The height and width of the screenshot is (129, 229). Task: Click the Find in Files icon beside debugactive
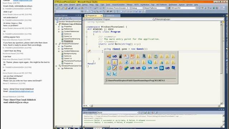tap(169, 8)
